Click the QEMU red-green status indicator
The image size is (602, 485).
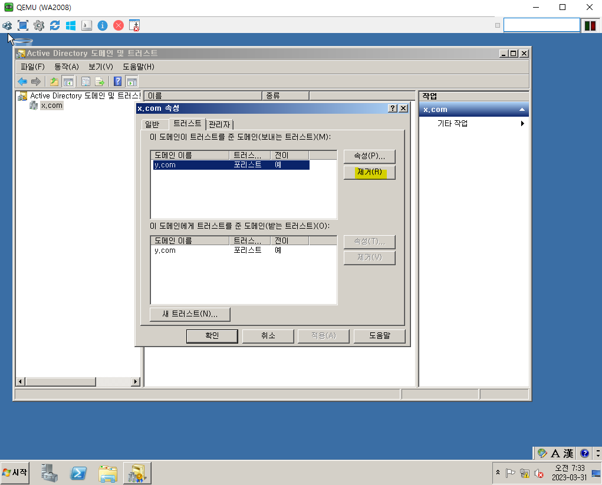click(590, 26)
